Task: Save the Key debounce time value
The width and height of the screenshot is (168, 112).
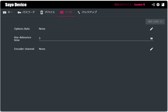Action: click(x=152, y=38)
